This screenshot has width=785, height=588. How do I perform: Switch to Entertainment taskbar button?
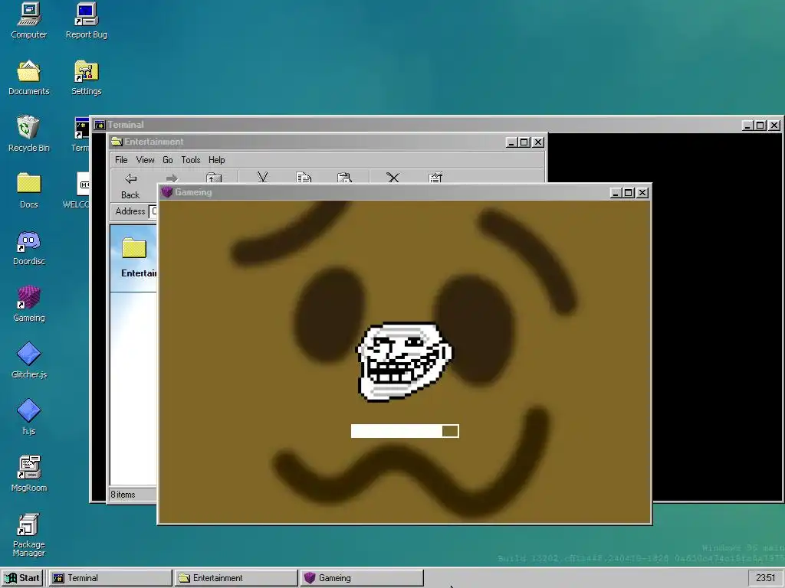[x=236, y=578]
